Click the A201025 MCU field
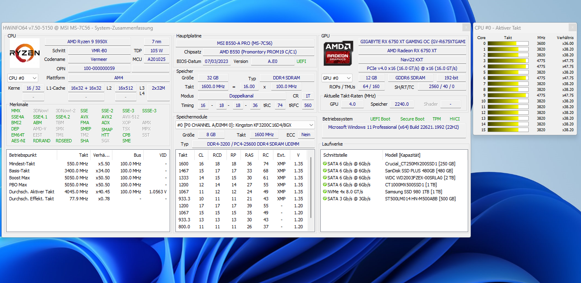 pos(156,59)
